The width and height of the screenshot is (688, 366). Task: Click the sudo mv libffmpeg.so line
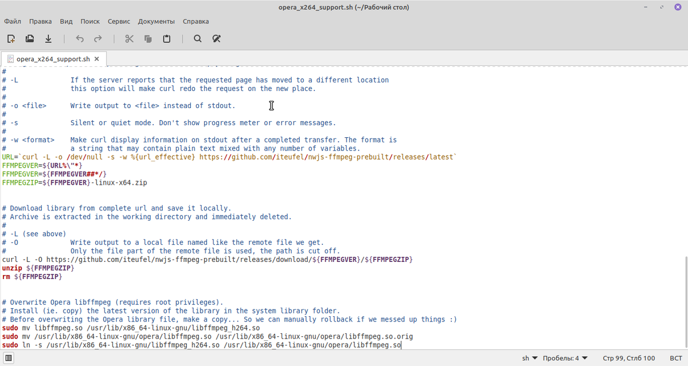131,328
